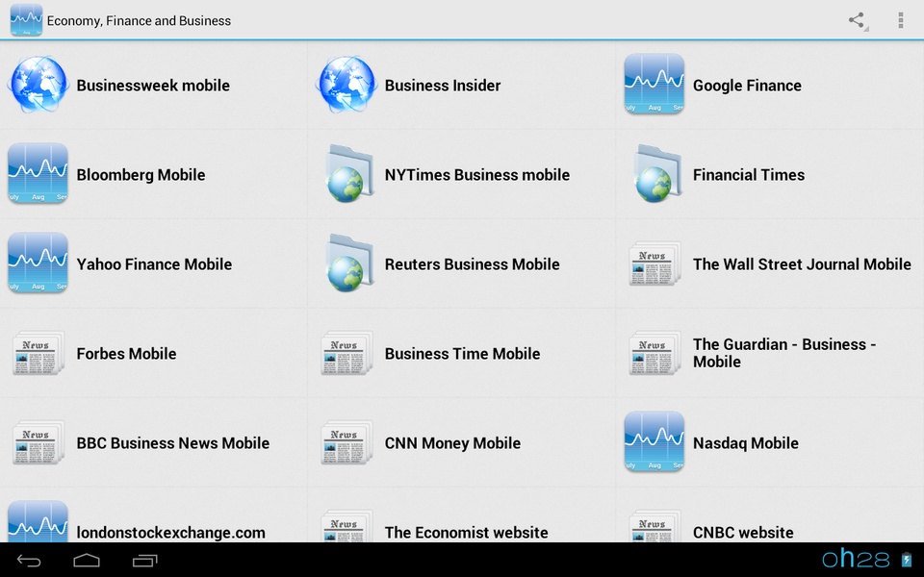Tap the Nasdaq Mobile chart icon

pos(654,441)
